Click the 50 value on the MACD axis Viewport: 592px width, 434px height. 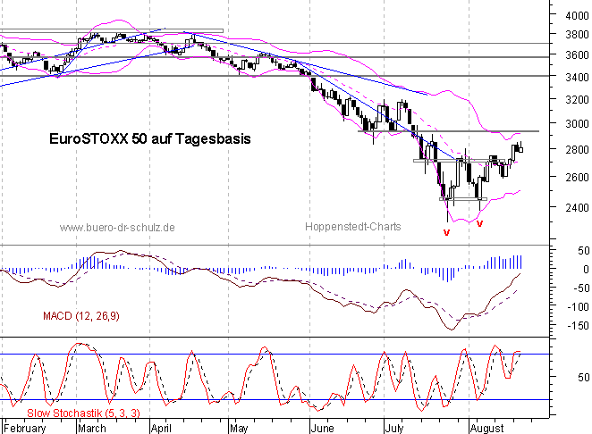click(x=584, y=251)
